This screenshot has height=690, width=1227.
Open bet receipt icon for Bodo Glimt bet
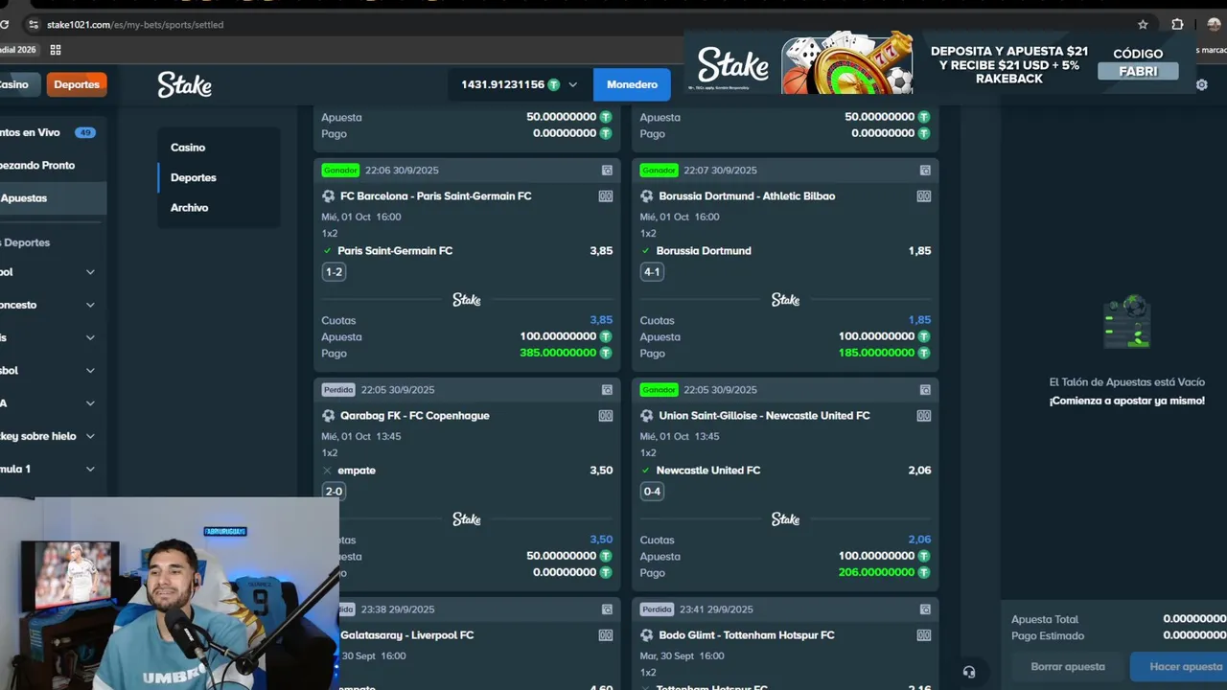(925, 609)
